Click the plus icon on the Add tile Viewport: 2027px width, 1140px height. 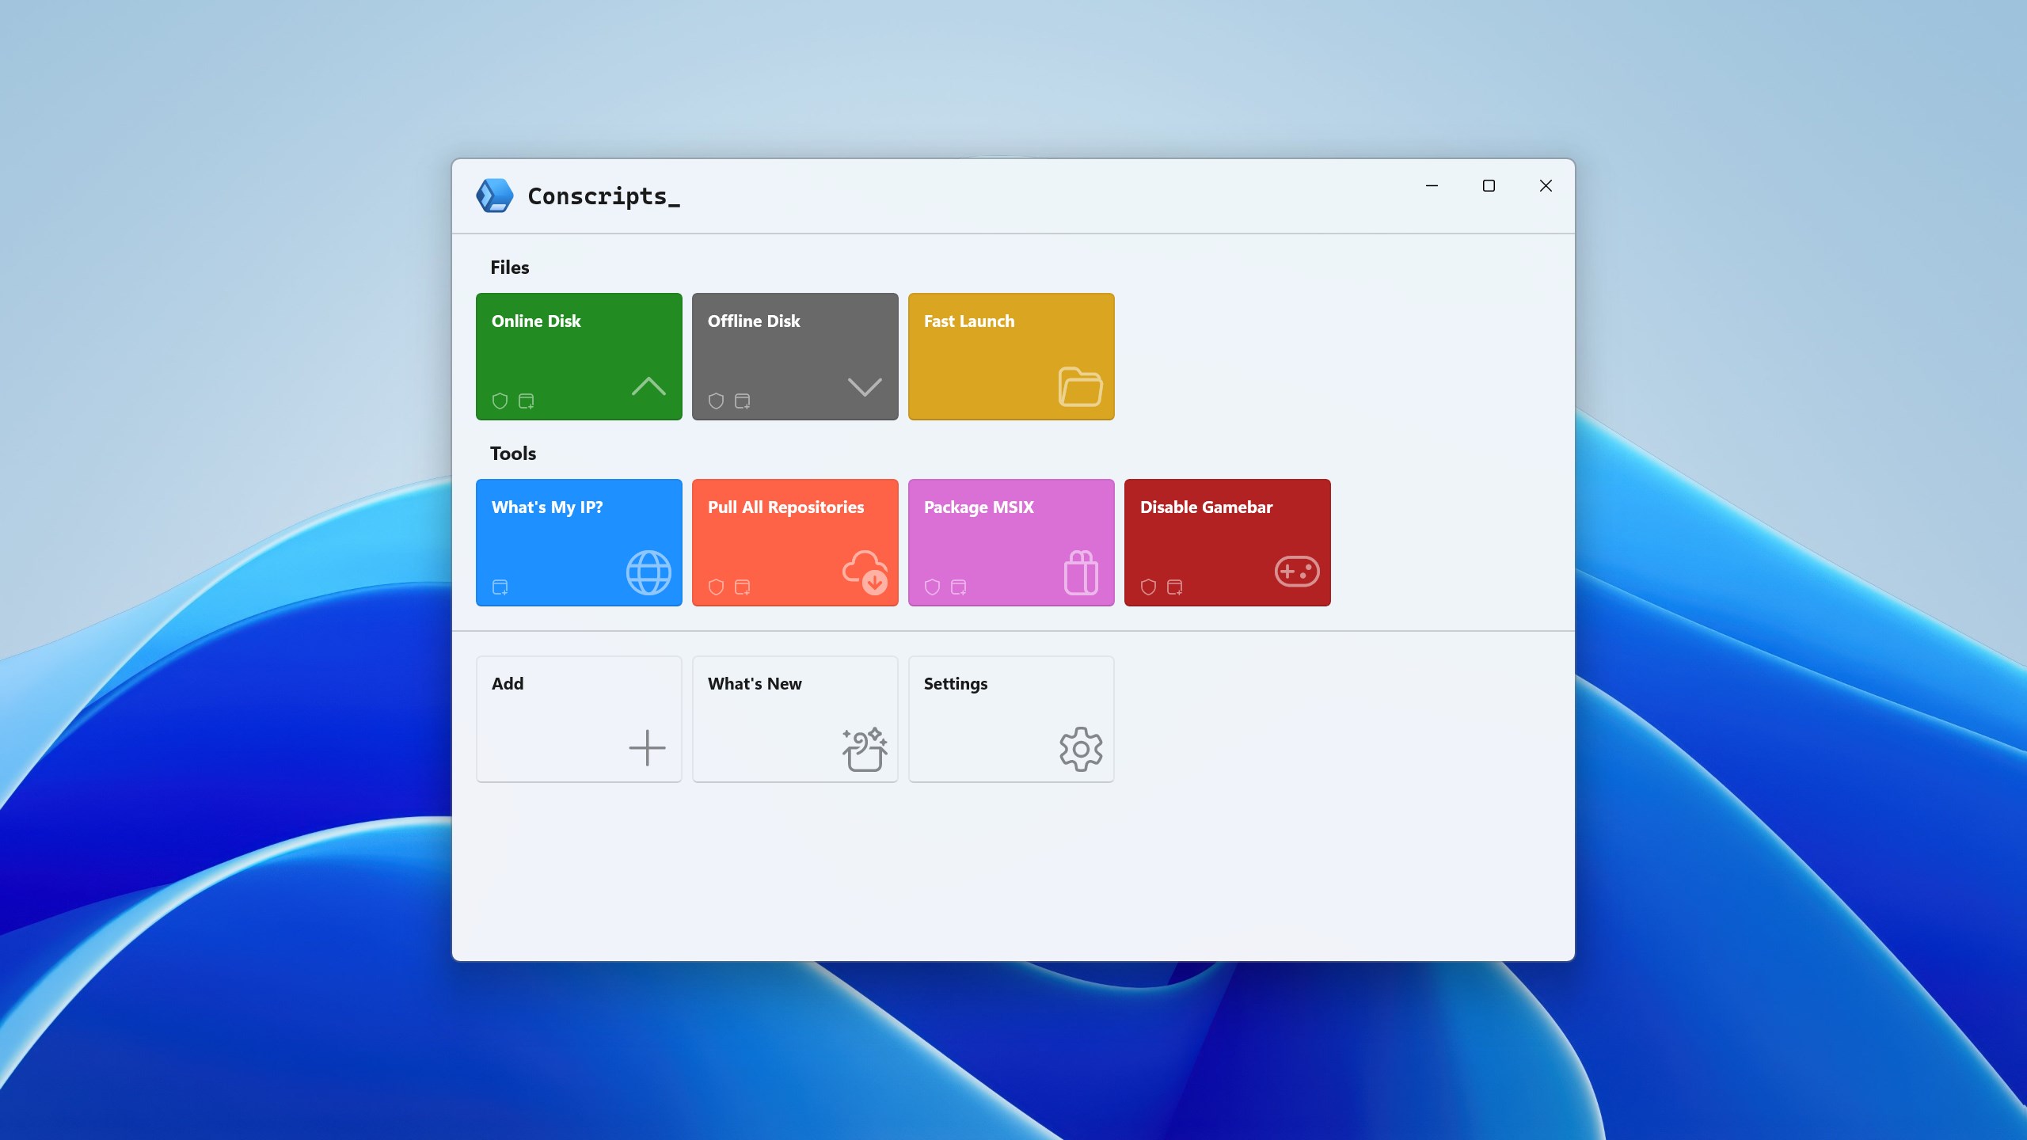coord(647,748)
